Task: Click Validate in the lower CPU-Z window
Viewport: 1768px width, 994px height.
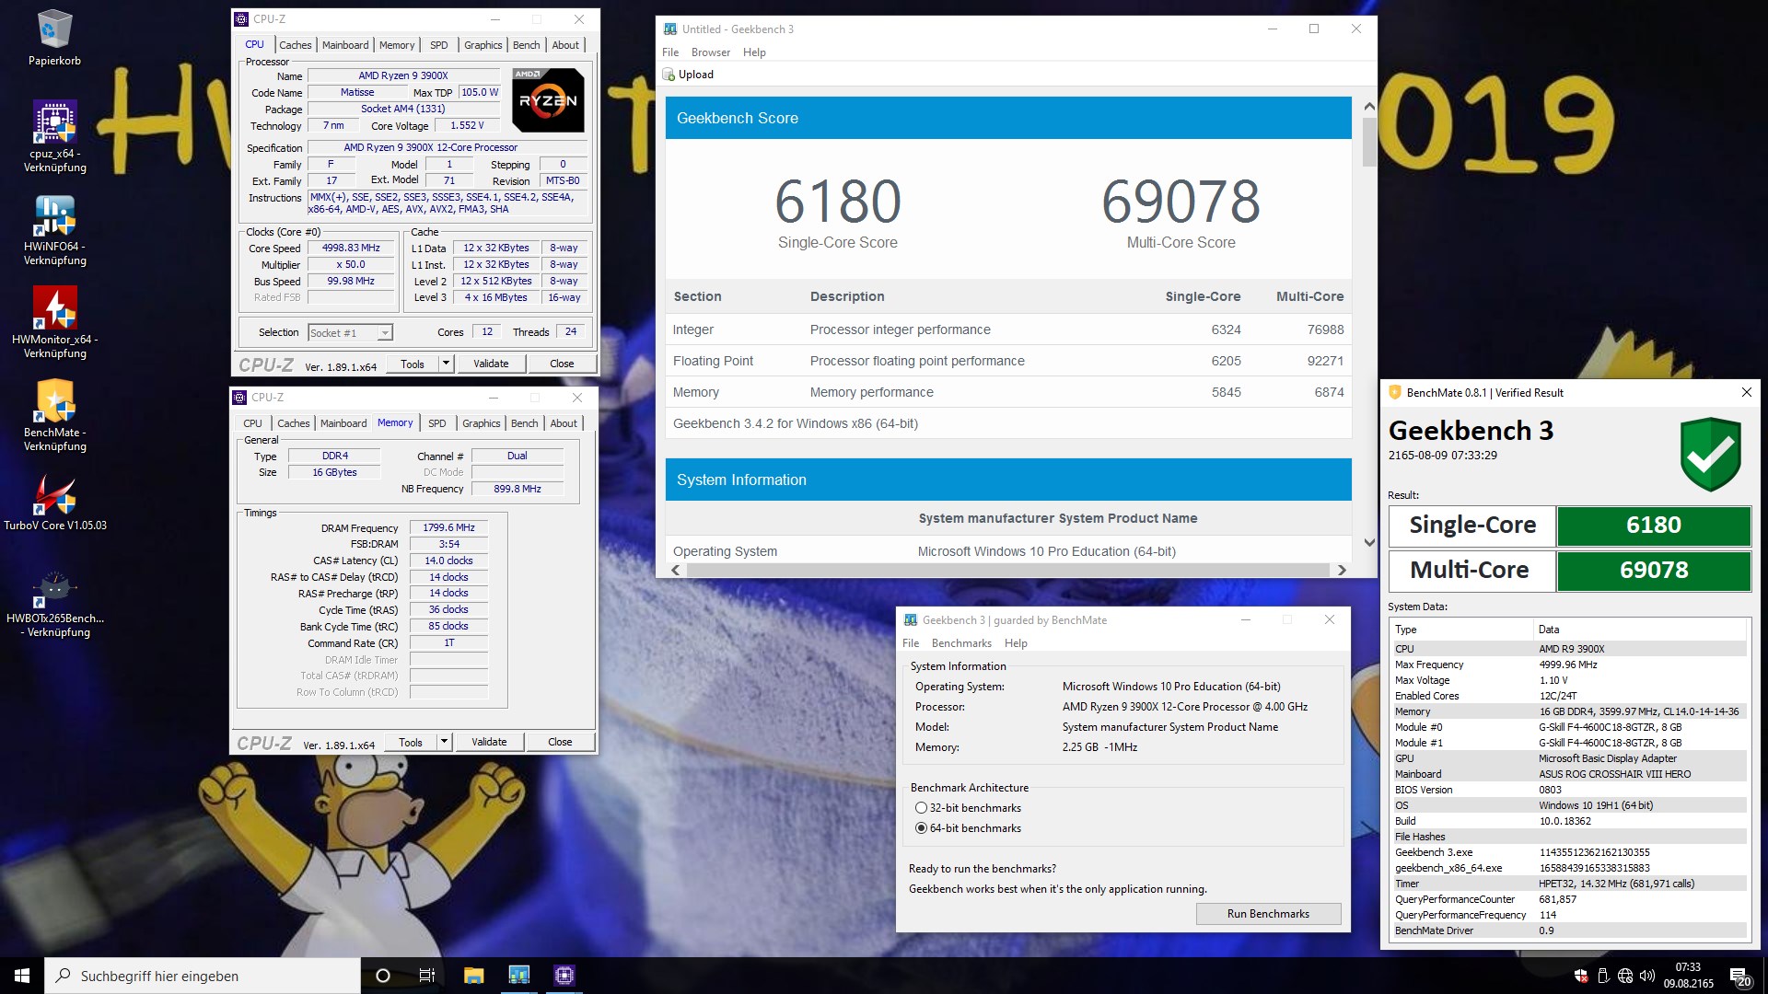Action: click(x=489, y=742)
